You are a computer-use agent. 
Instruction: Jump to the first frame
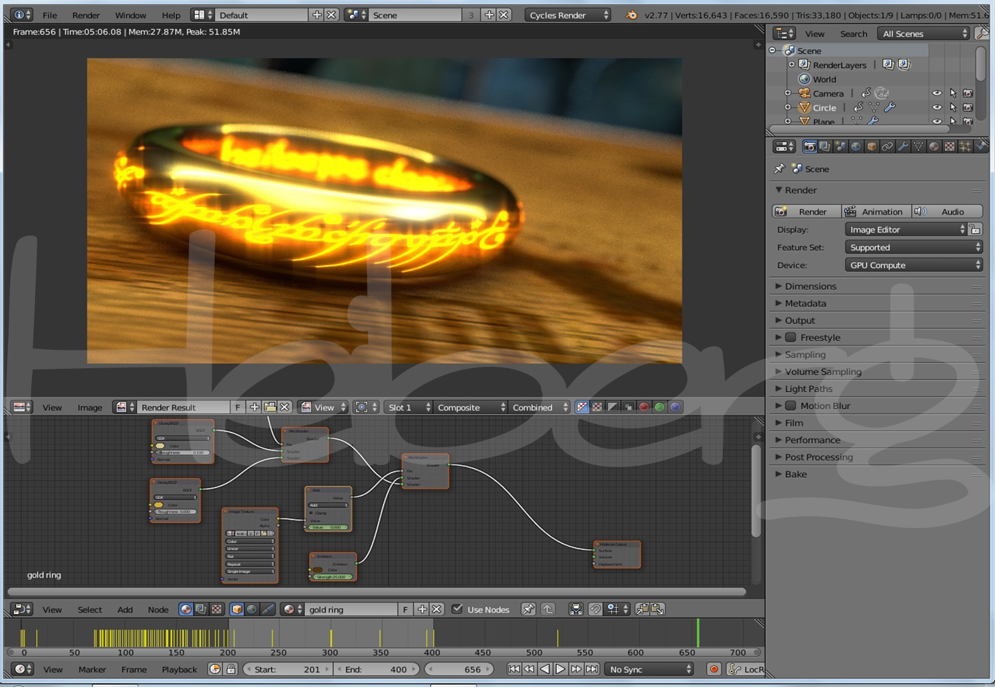pos(513,669)
